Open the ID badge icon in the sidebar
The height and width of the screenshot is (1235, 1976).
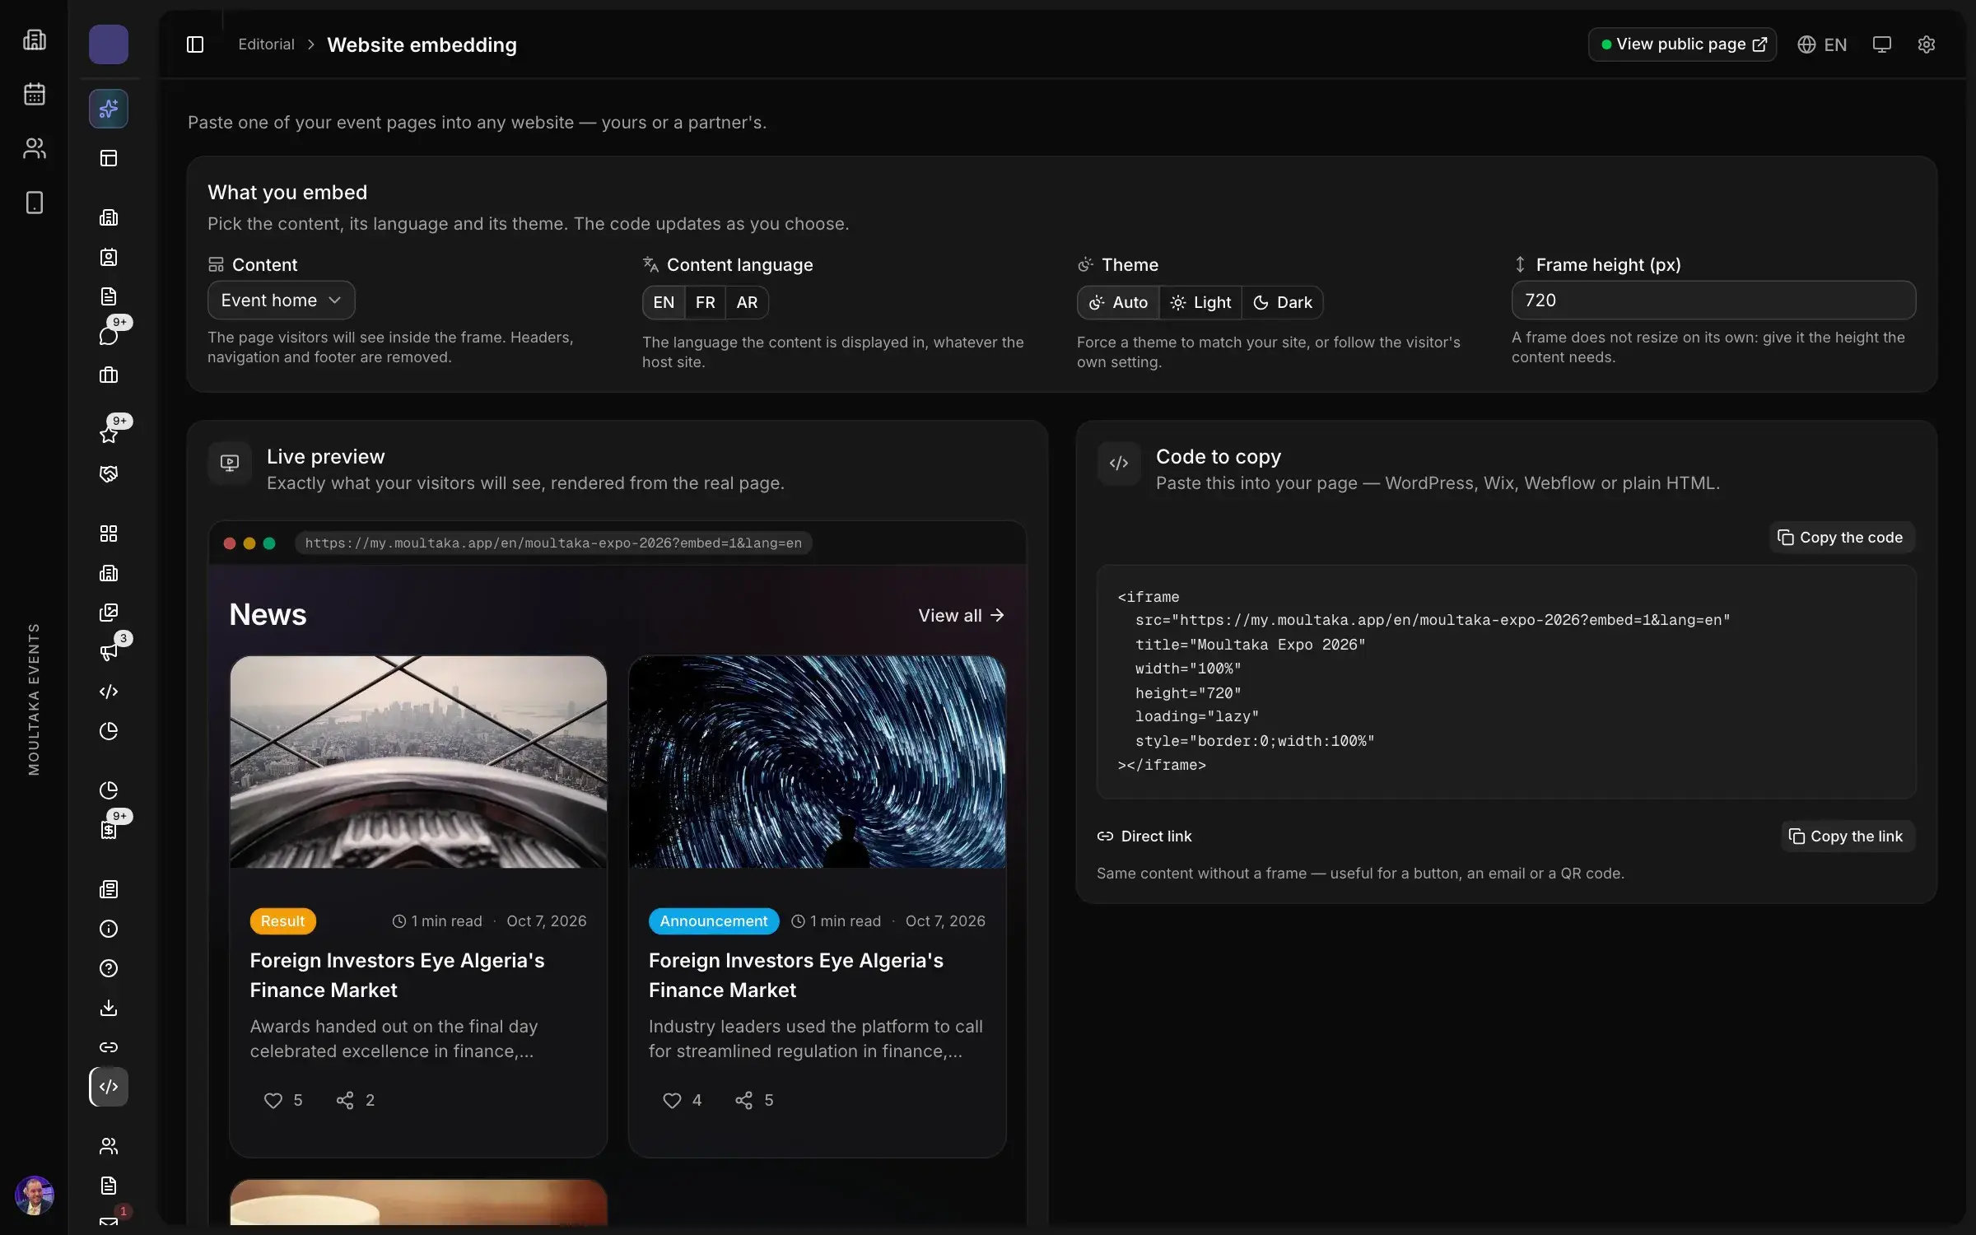coord(109,257)
